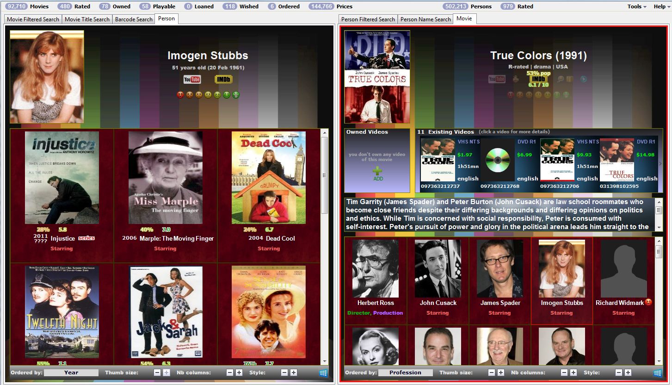Image resolution: width=672 pixels, height=385 pixels.
Task: Click the plot synopsis scrollbar down arrow
Action: click(659, 227)
